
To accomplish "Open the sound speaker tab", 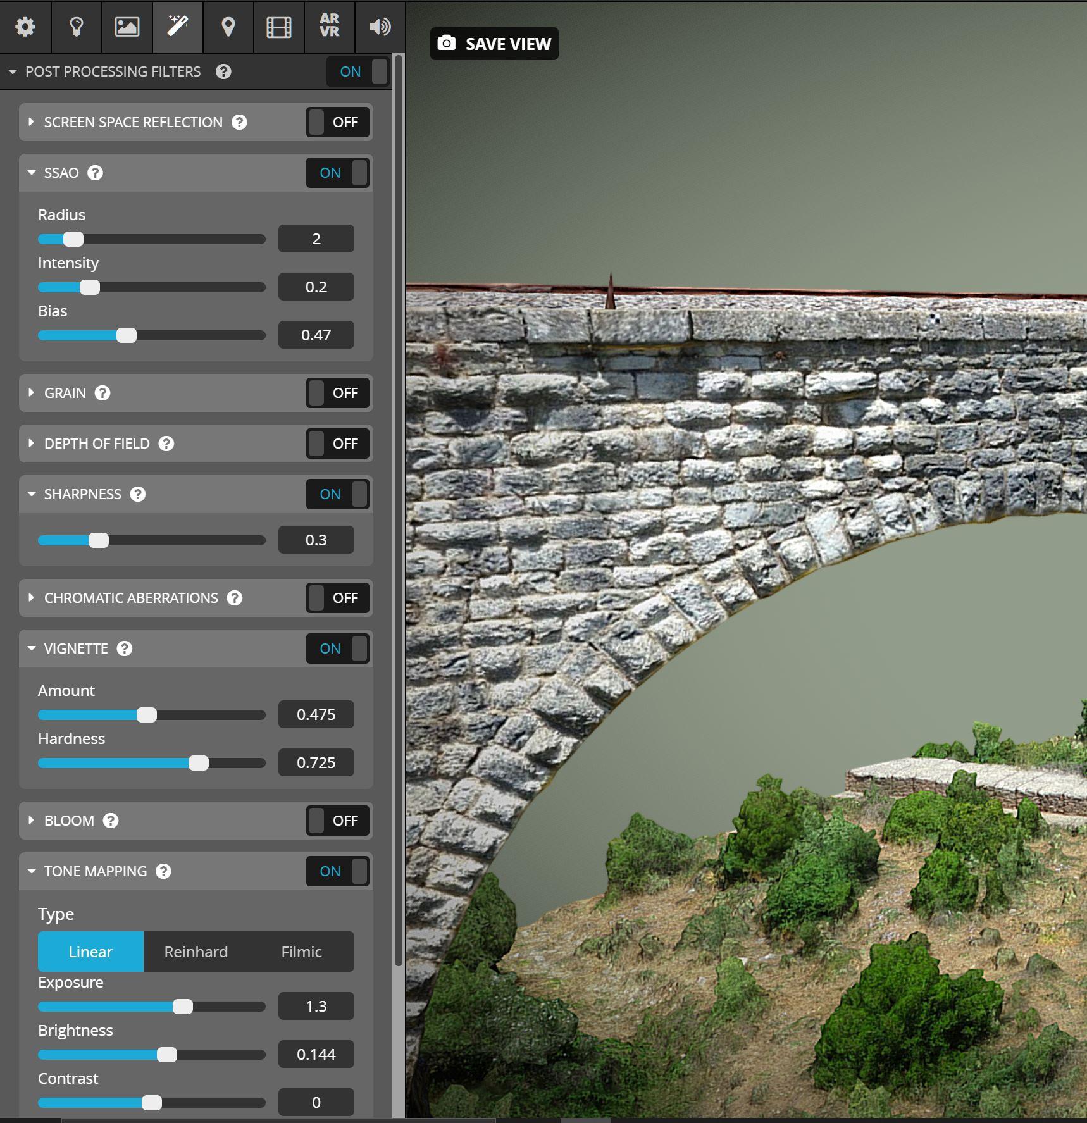I will coord(380,27).
